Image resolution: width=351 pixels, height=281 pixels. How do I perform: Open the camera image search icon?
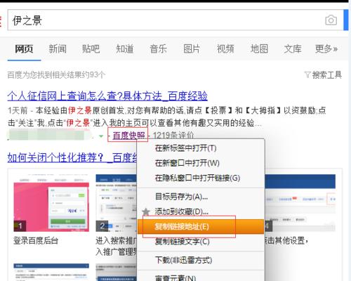331,20
